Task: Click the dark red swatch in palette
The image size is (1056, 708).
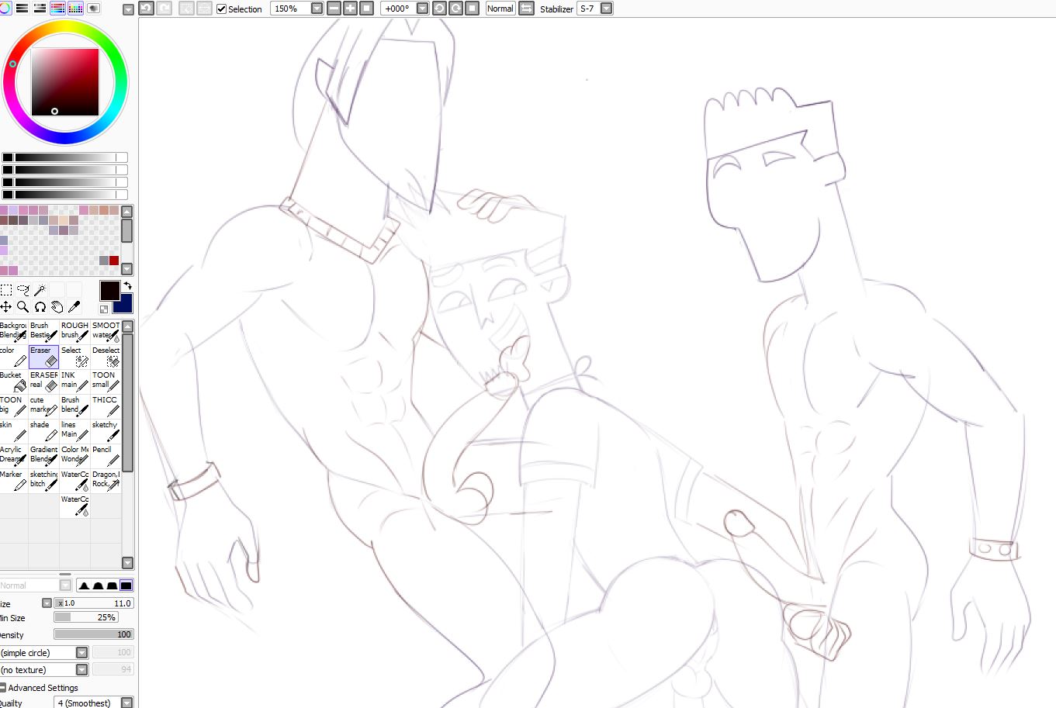Action: 114,261
